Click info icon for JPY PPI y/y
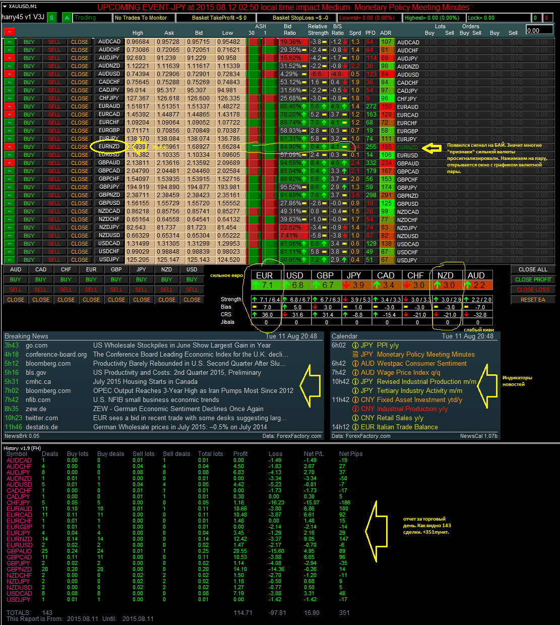Image resolution: width=560 pixels, height=625 pixels. point(355,346)
